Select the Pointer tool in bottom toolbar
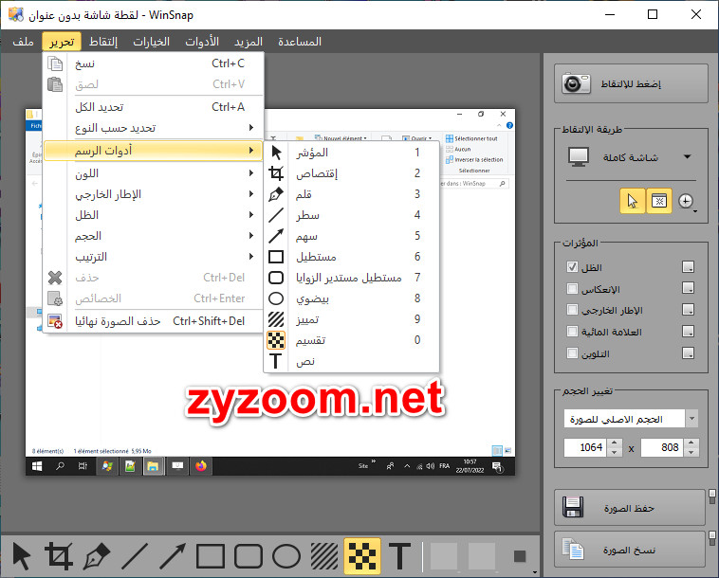The height and width of the screenshot is (578, 719). point(21,556)
